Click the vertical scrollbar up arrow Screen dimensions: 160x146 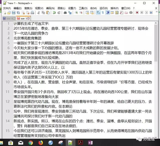[x=156, y=23]
